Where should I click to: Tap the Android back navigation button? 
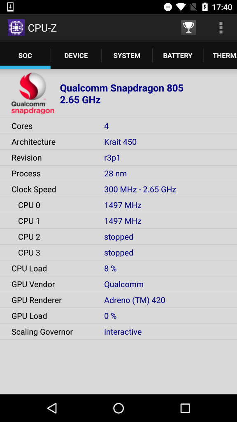click(52, 408)
